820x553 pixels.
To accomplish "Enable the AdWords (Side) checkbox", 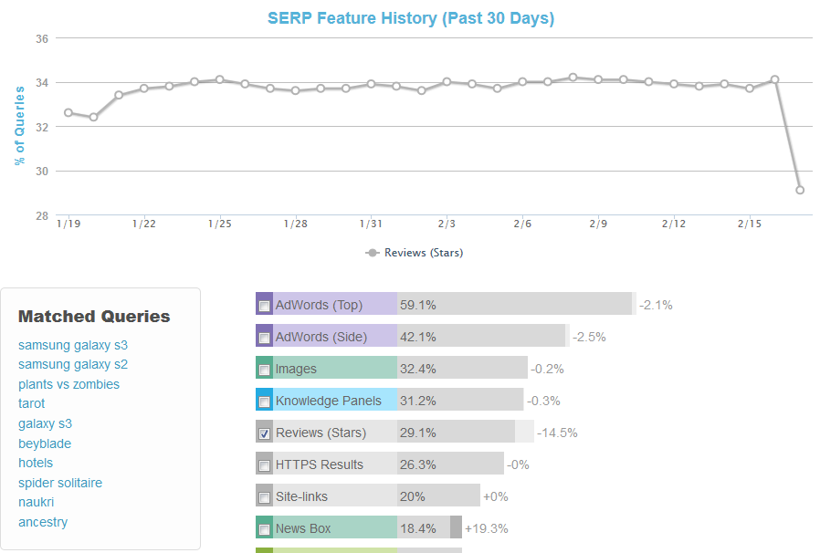I will click(x=264, y=336).
